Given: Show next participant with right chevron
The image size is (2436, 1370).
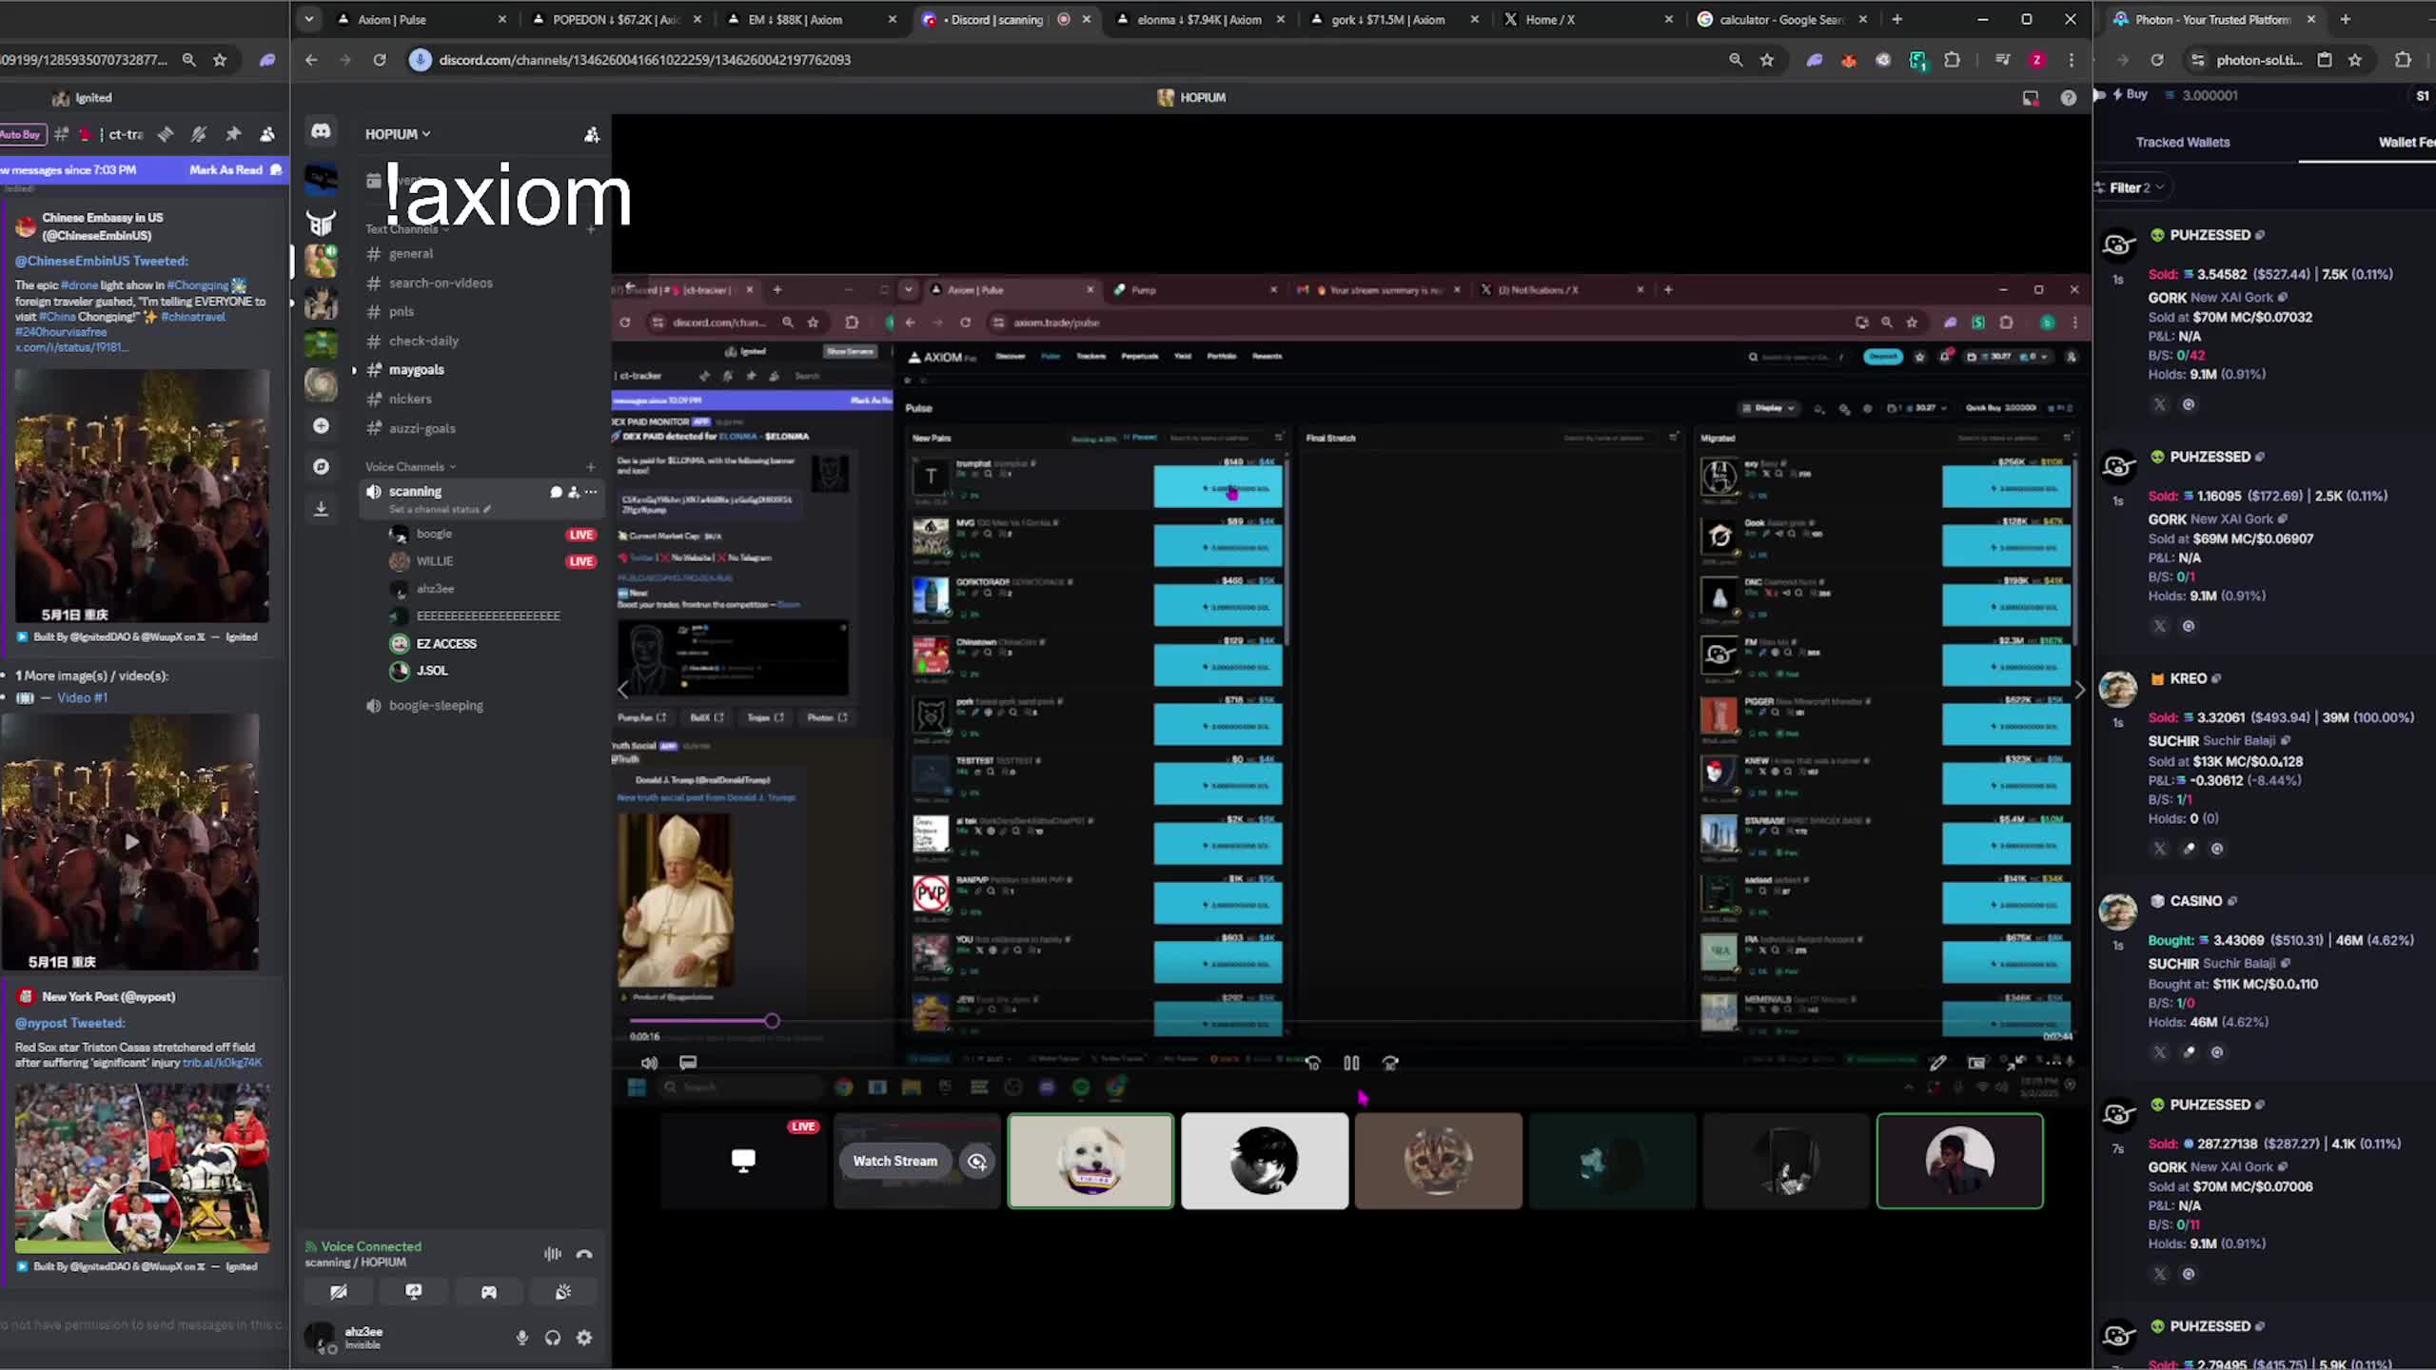Looking at the screenshot, I should coord(2078,690).
